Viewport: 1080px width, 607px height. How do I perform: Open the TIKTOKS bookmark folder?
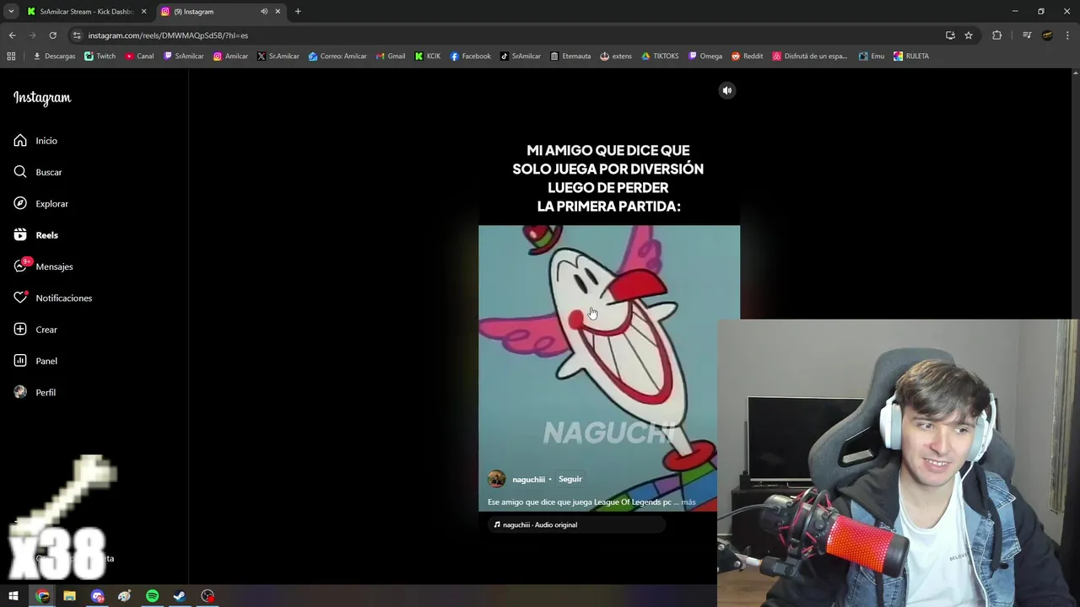[660, 56]
